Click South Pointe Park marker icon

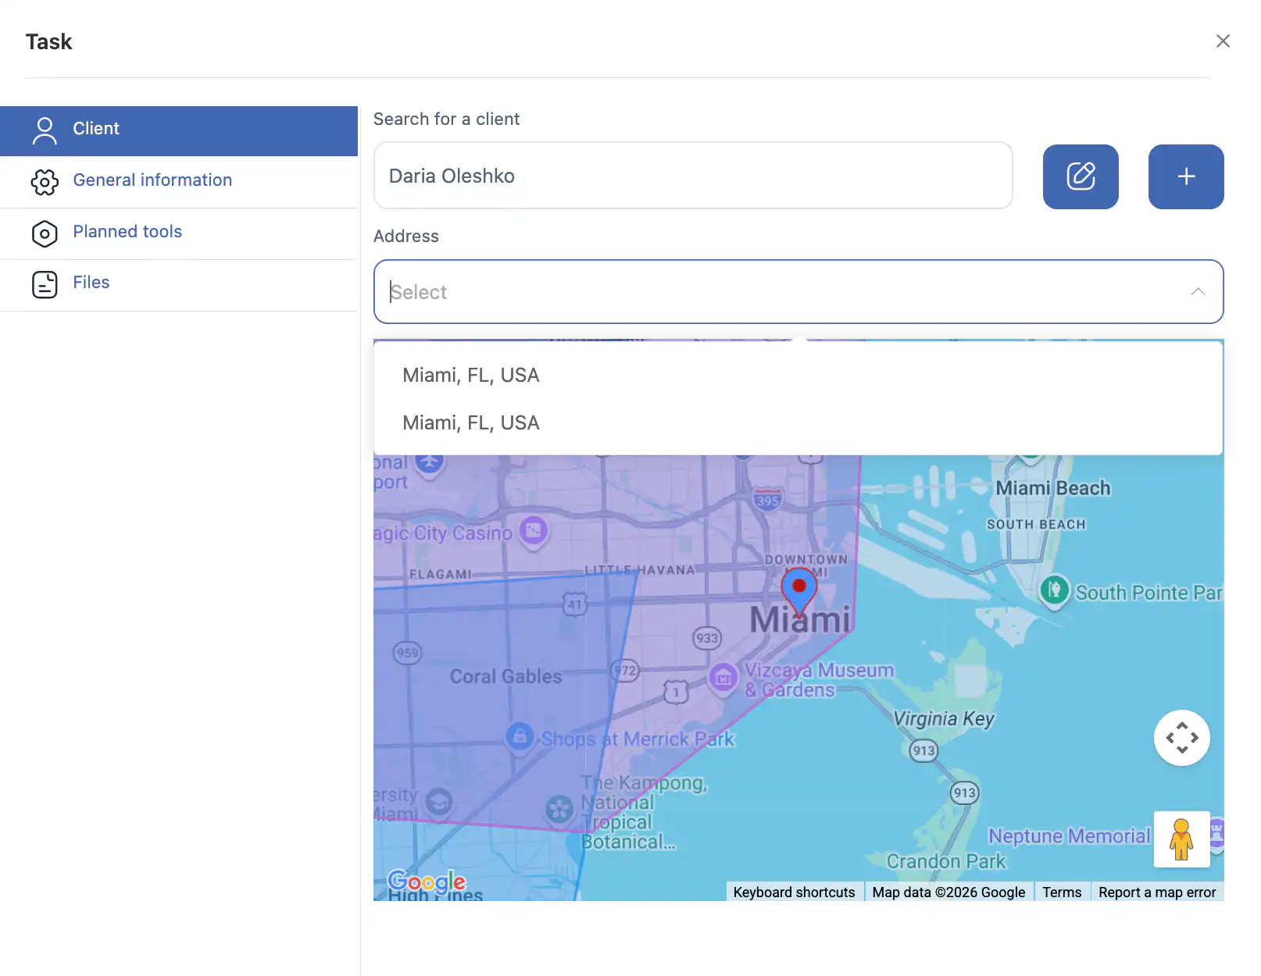(1054, 590)
